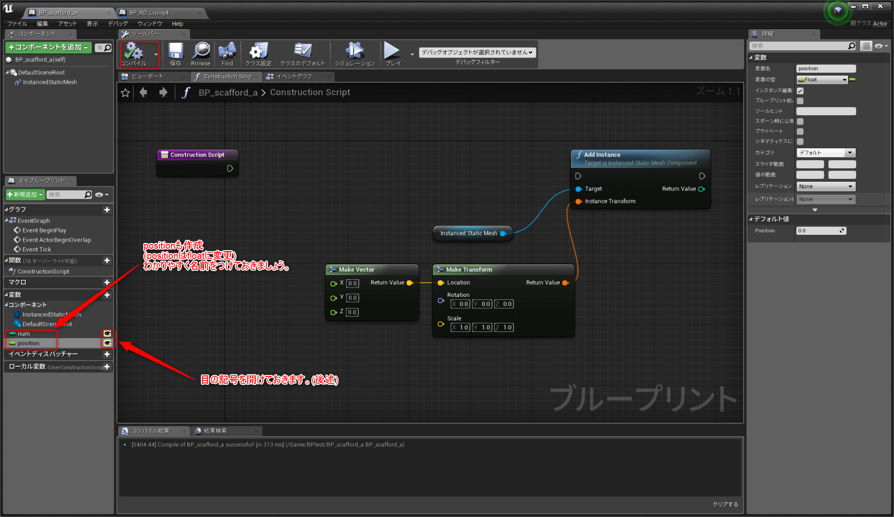Image resolution: width=894 pixels, height=517 pixels.
Task: Click the Construction Script node's exec output pin
Action: (230, 168)
